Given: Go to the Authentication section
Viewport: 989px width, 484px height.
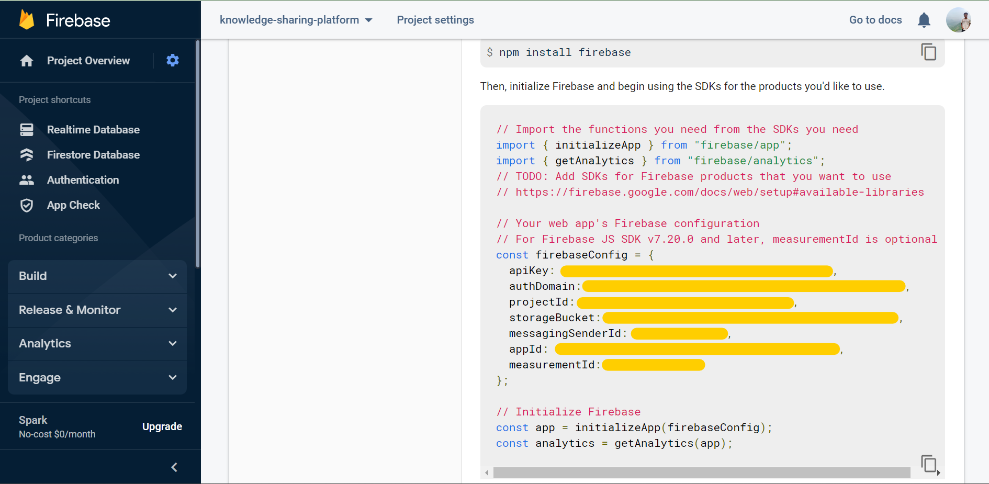Looking at the screenshot, I should click(x=82, y=179).
